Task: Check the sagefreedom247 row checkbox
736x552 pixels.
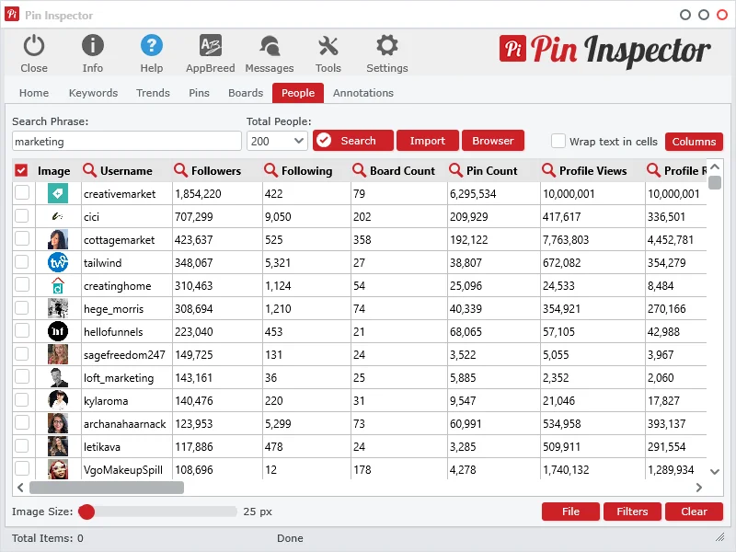Action: coord(21,353)
